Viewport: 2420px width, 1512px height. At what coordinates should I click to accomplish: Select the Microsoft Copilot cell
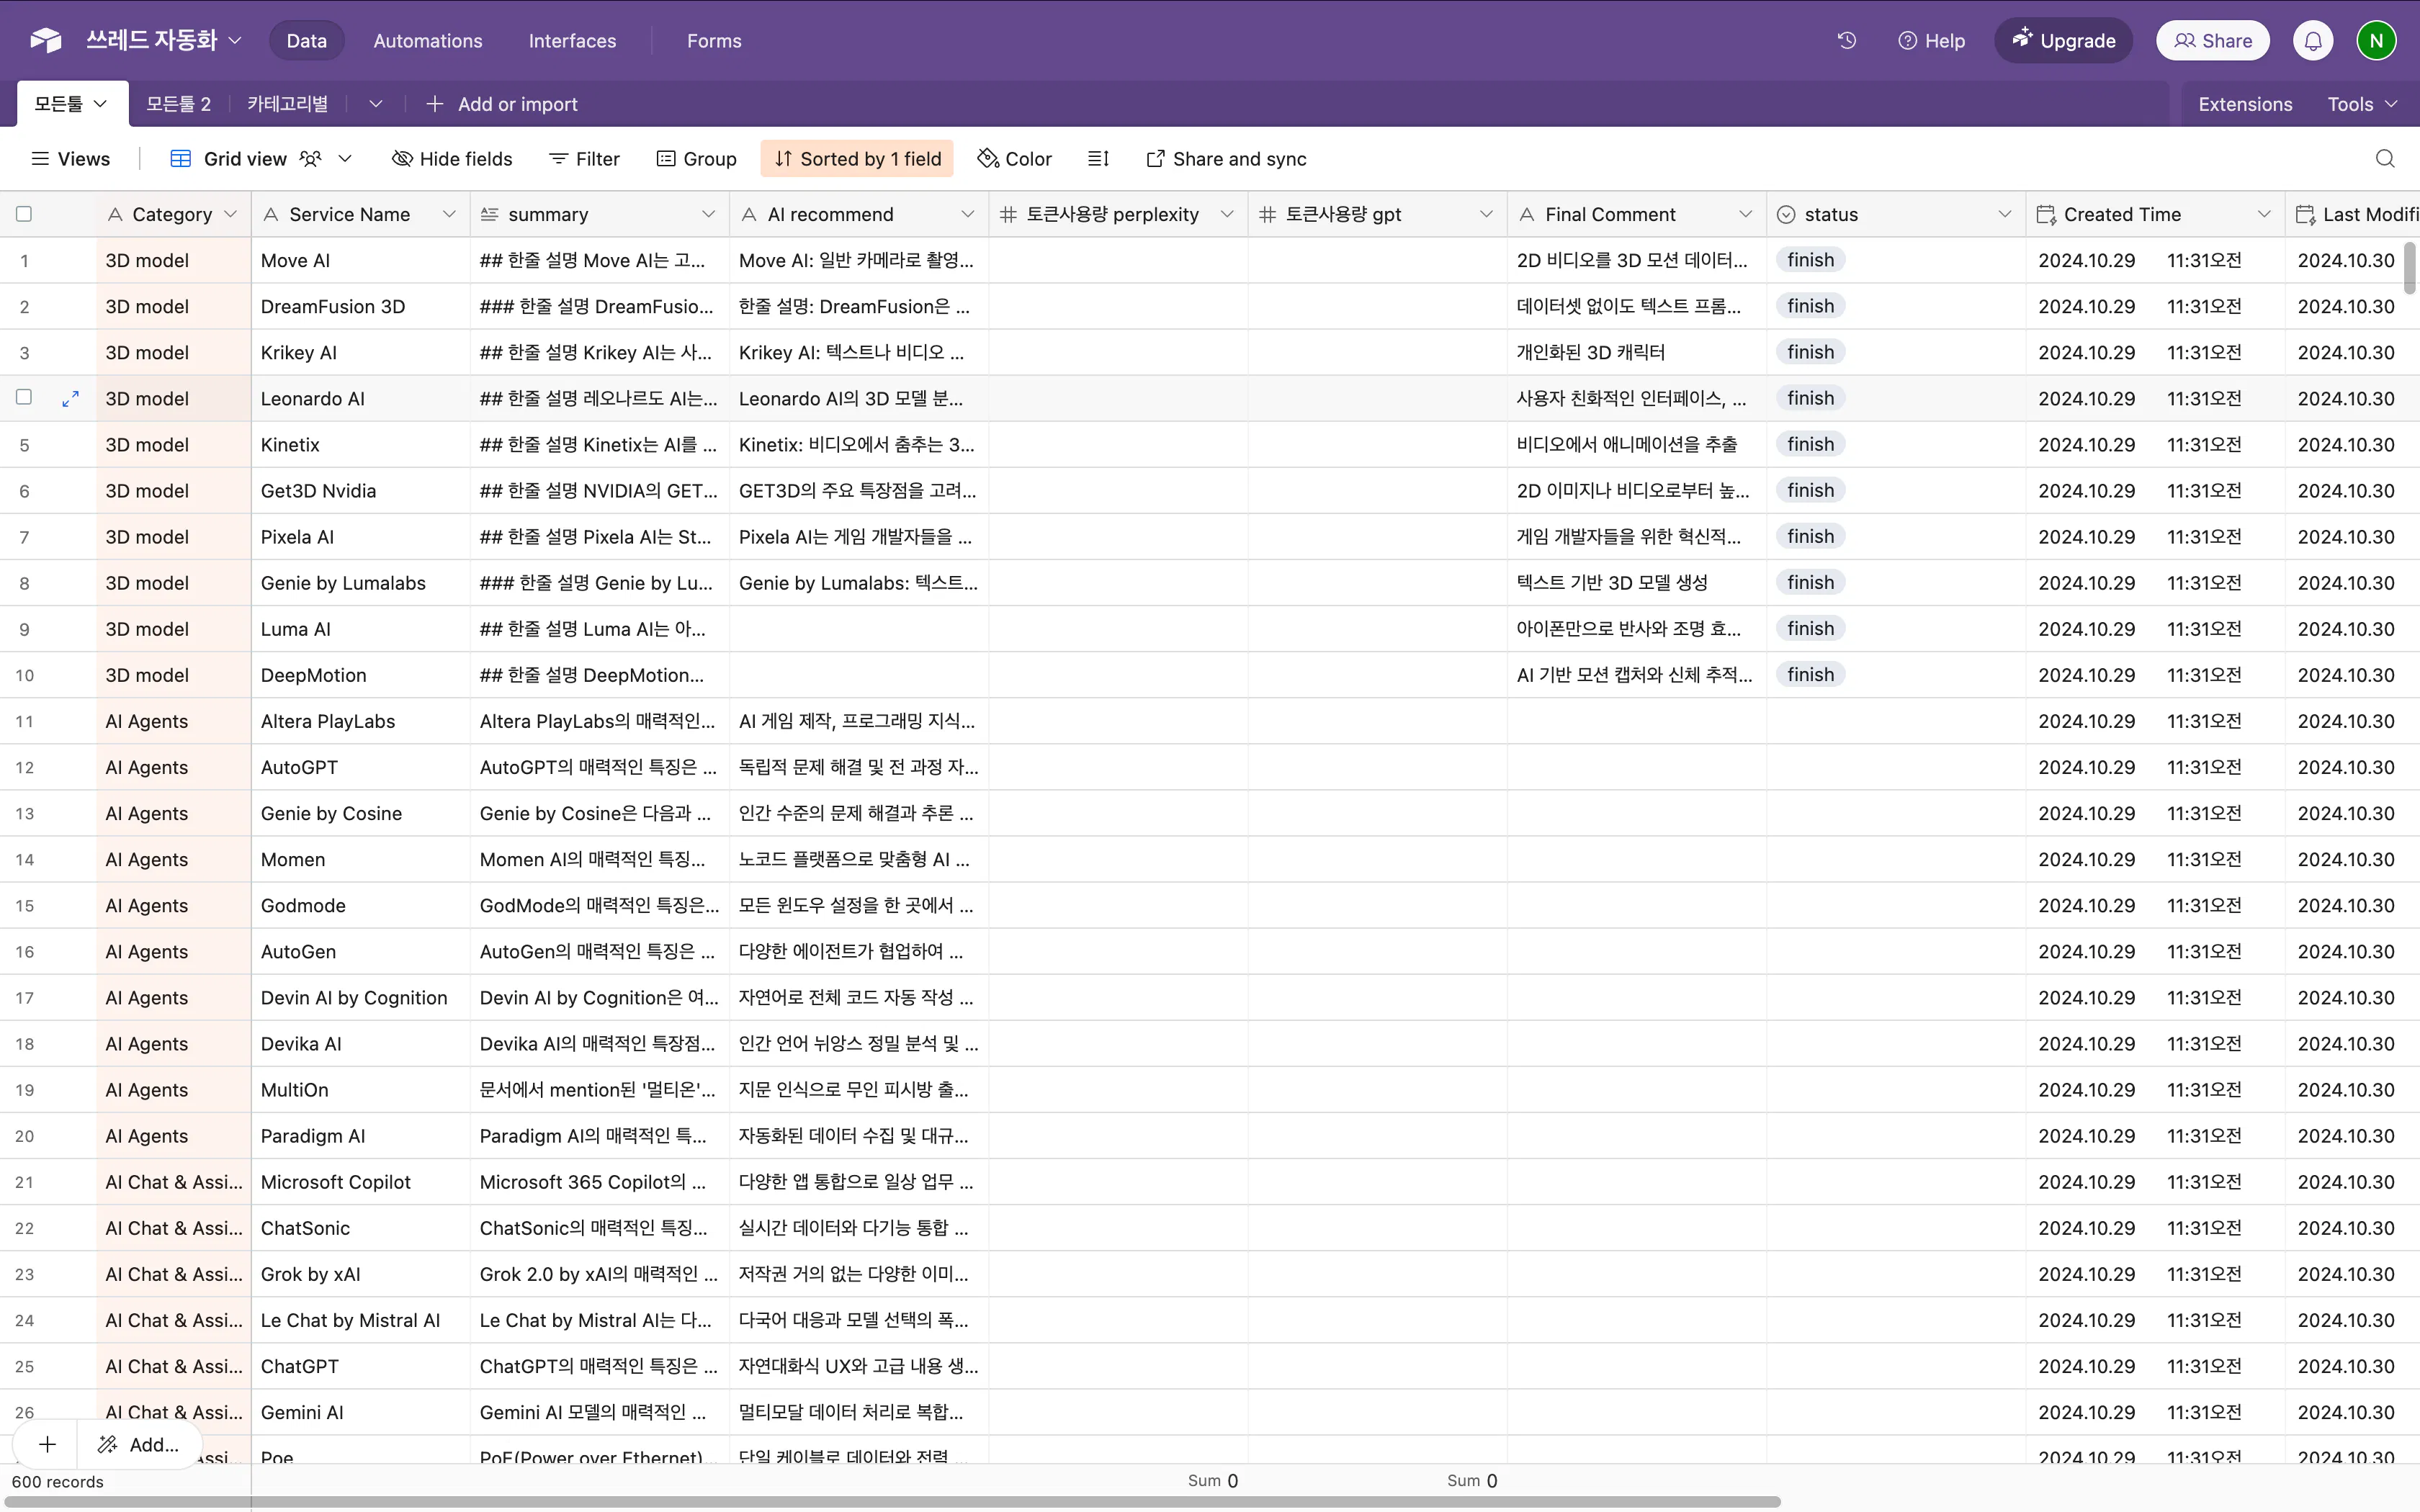(360, 1182)
